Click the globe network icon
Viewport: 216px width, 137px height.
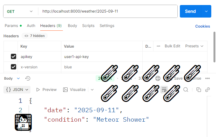(158, 78)
